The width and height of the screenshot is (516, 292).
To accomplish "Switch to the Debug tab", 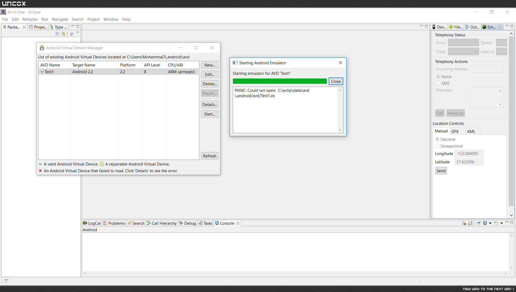I will [188, 223].
